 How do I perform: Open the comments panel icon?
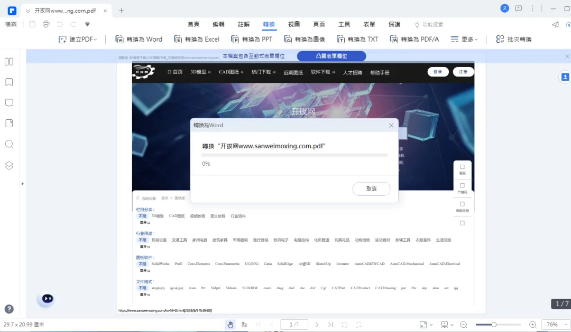(9, 102)
